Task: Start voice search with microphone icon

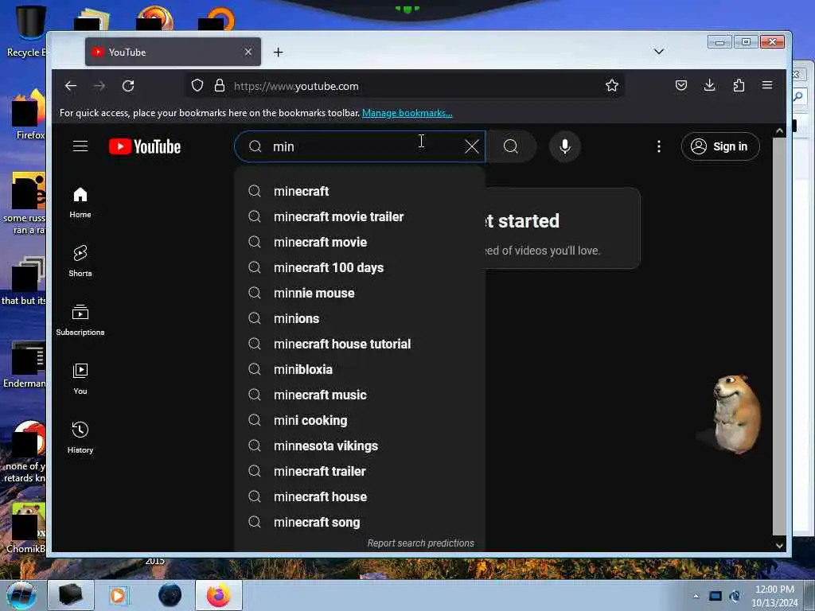Action: tap(565, 146)
